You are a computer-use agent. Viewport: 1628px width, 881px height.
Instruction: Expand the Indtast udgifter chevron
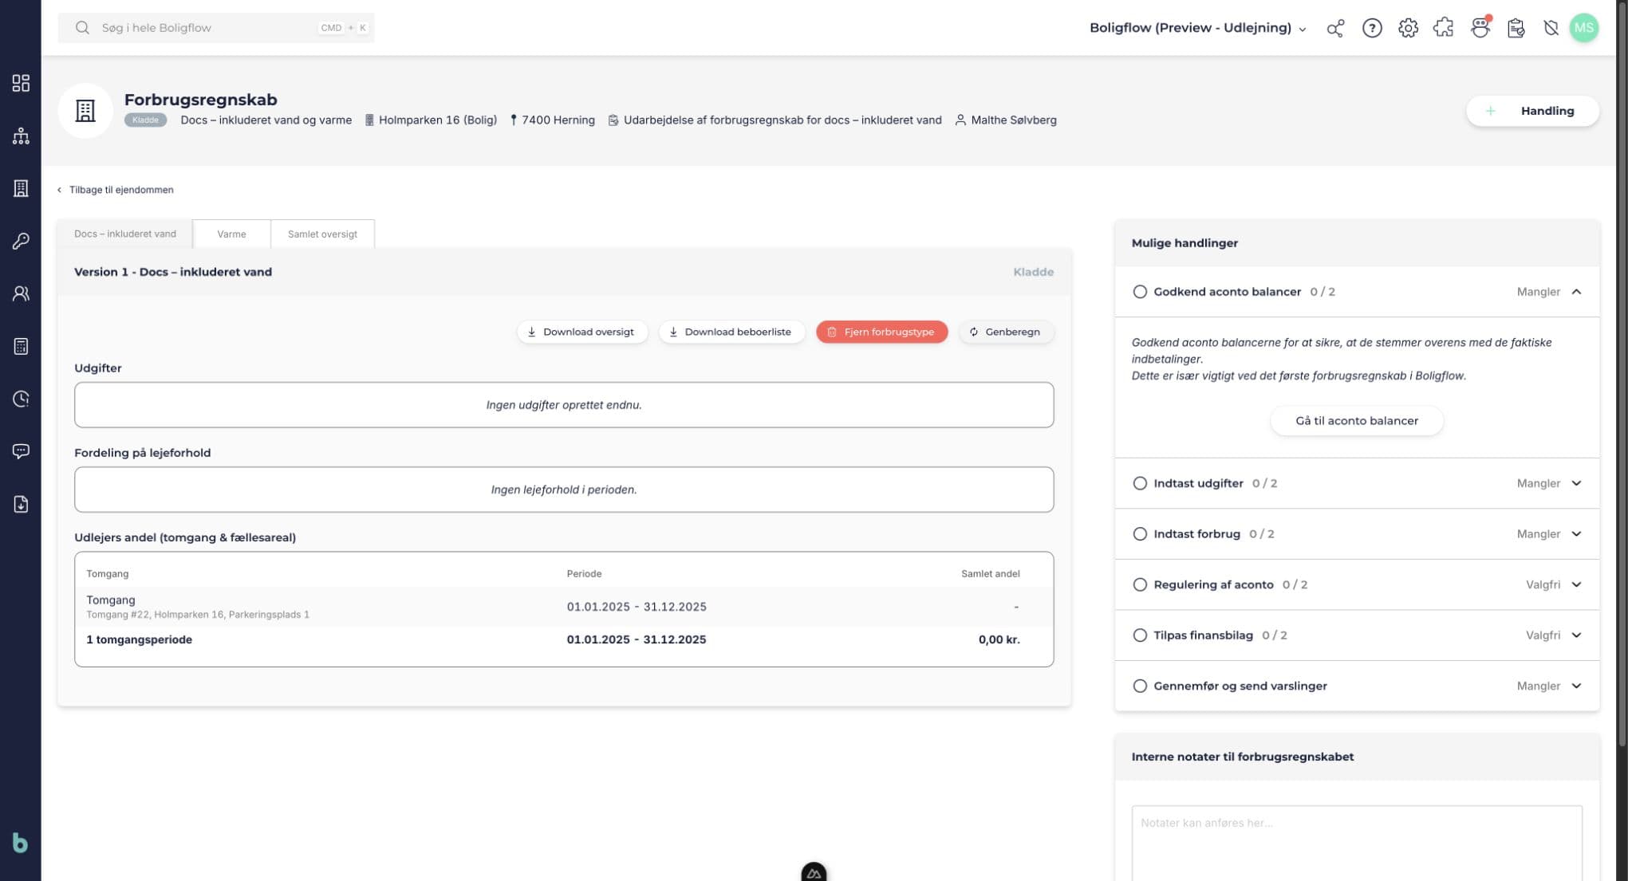point(1576,483)
